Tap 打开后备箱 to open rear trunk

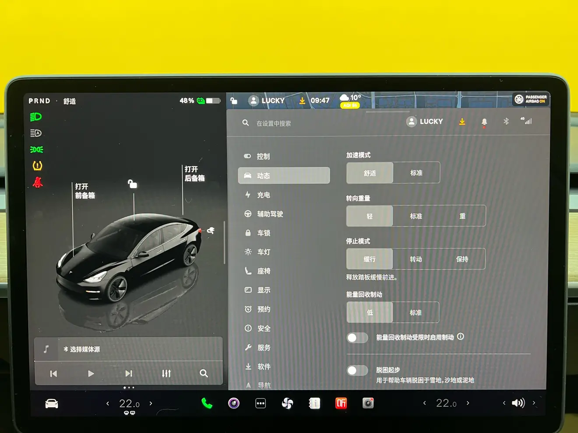click(x=194, y=174)
